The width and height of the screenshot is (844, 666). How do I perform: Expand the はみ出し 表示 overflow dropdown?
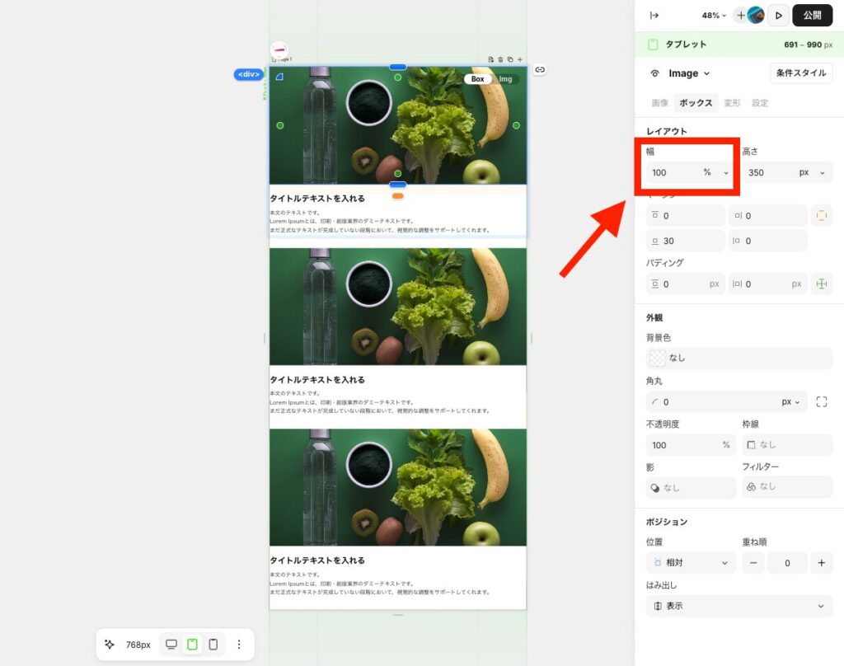tap(739, 606)
